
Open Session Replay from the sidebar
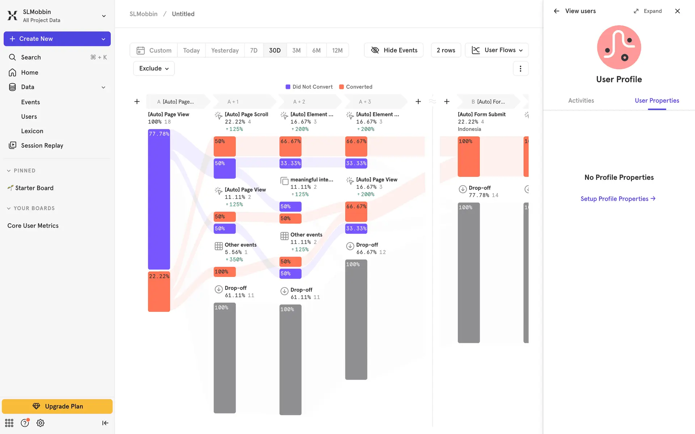click(x=42, y=145)
